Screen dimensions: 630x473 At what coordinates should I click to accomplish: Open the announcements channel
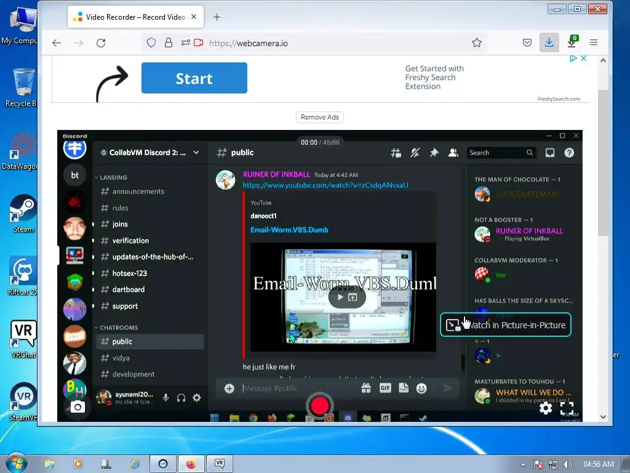tap(138, 192)
